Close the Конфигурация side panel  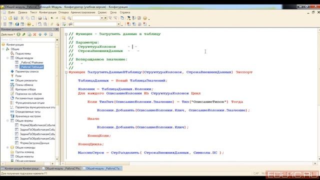pyautogui.click(x=57, y=29)
